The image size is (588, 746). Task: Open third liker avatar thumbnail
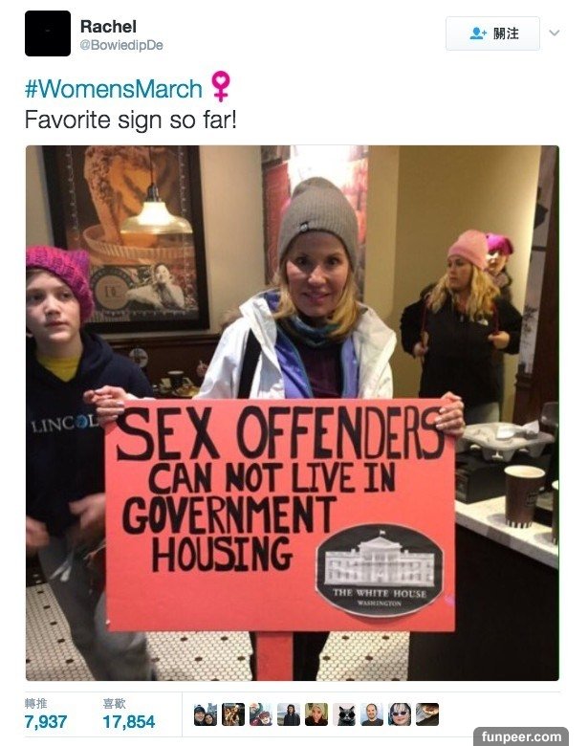[261, 714]
